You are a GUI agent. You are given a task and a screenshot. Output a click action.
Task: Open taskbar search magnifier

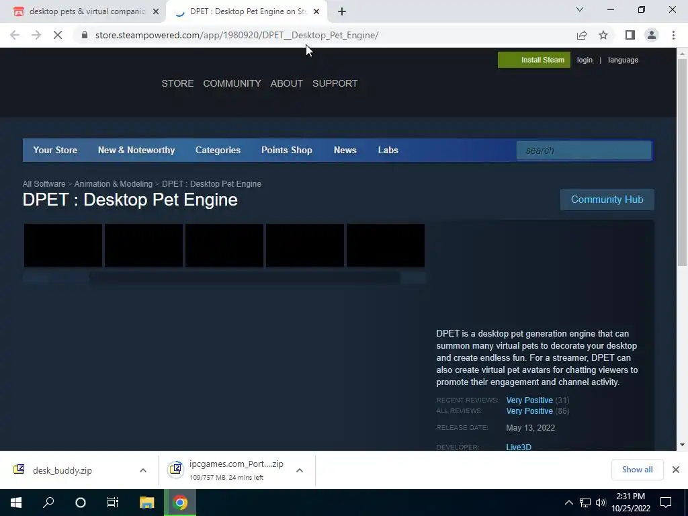48,503
